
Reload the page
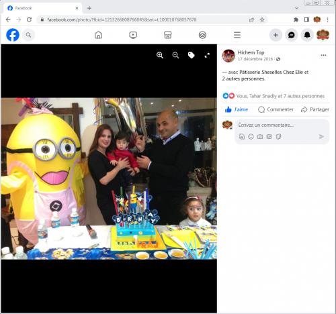[x=29, y=19]
